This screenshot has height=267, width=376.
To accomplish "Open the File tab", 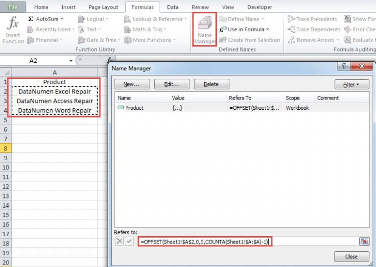I will 13,7.
